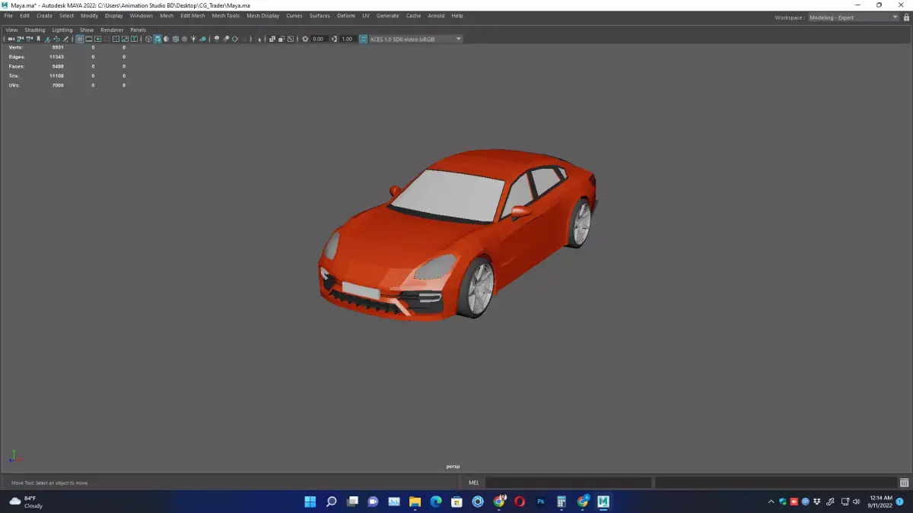Viewport: 913px width, 513px height.
Task: Click the Gamma value field showing 1.00
Action: coord(347,39)
